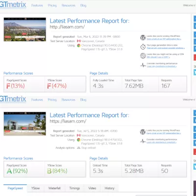Image resolution: width=196 pixels, height=196 pixels.
Task: Click the stopwatch icon beside slow page generation notice
Action: (x=143, y=47)
